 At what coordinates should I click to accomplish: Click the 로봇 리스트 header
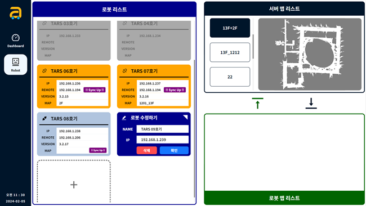pyautogui.click(x=114, y=10)
